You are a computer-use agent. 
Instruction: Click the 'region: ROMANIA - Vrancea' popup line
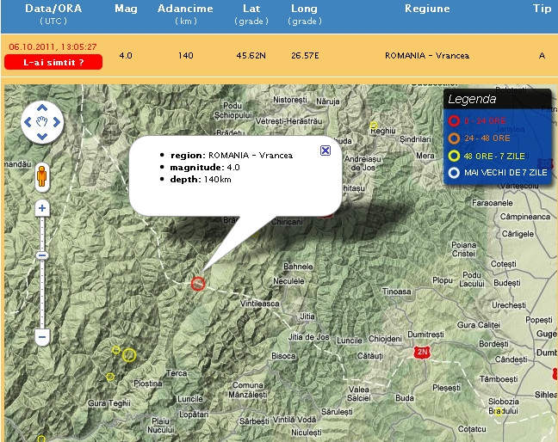click(x=232, y=156)
